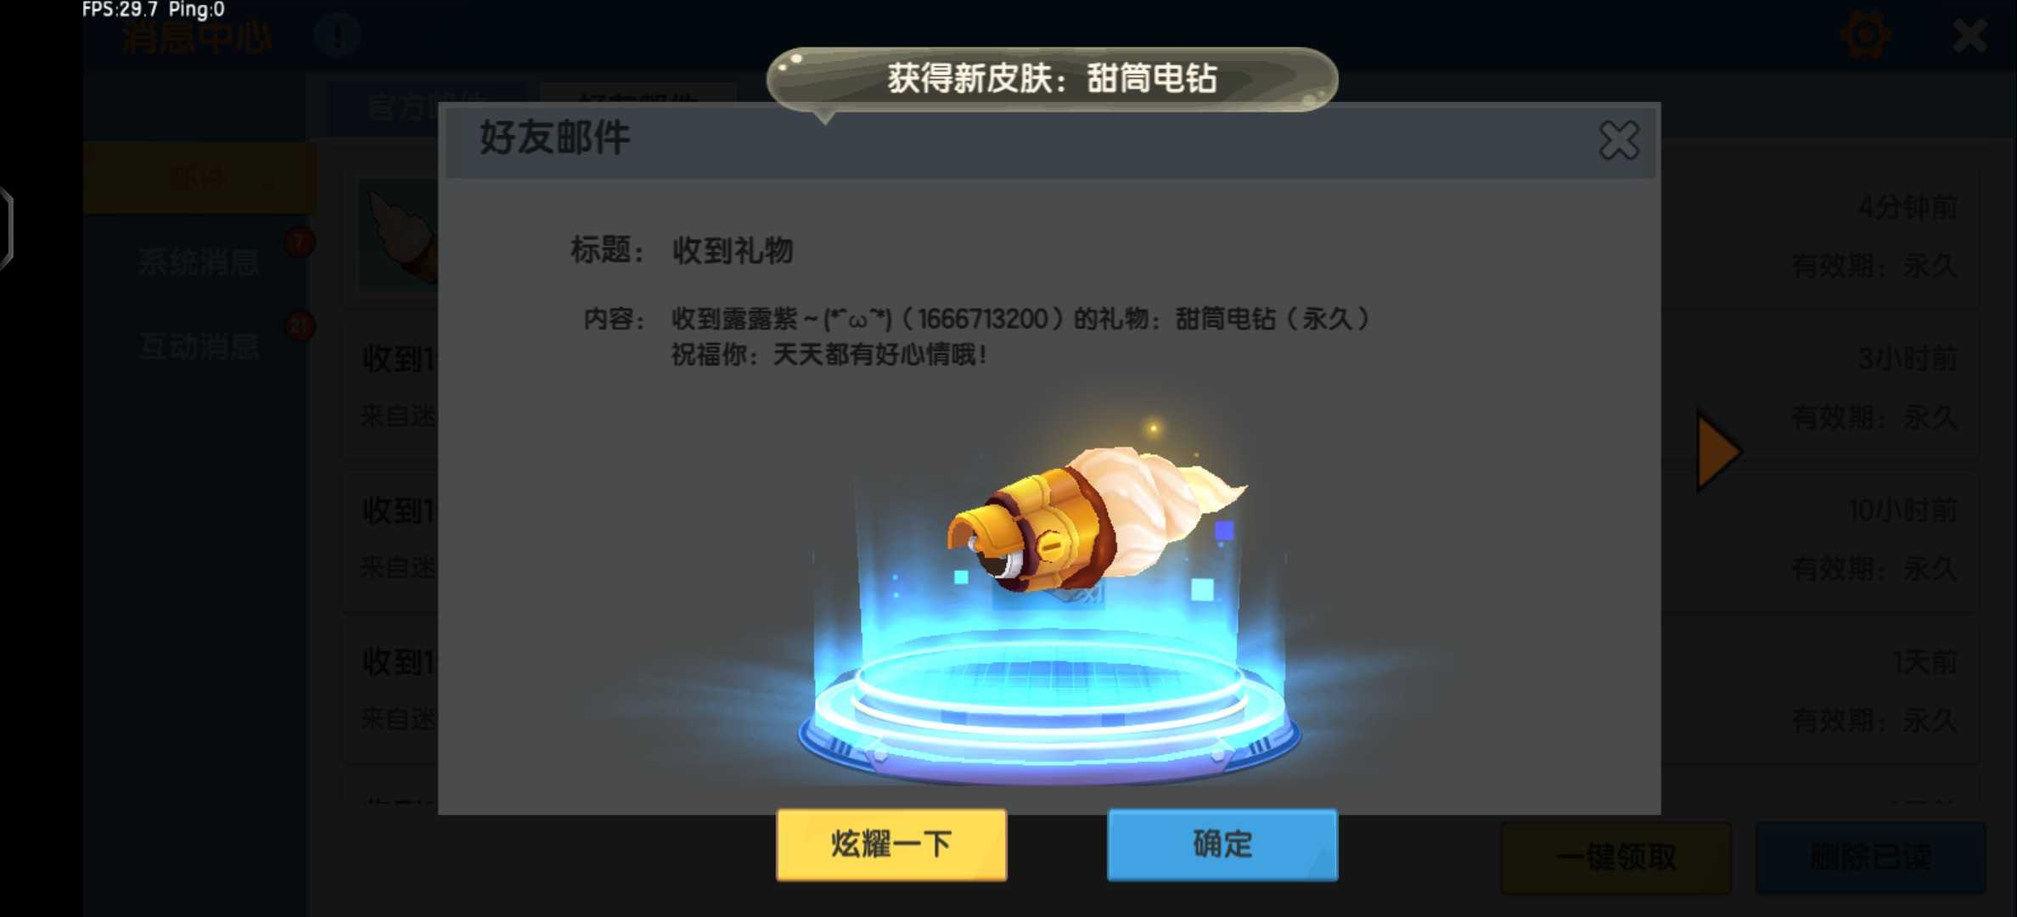Viewport: 2017px width, 917px height.
Task: Click the 炫耀一下 show-off button
Action: tap(891, 844)
